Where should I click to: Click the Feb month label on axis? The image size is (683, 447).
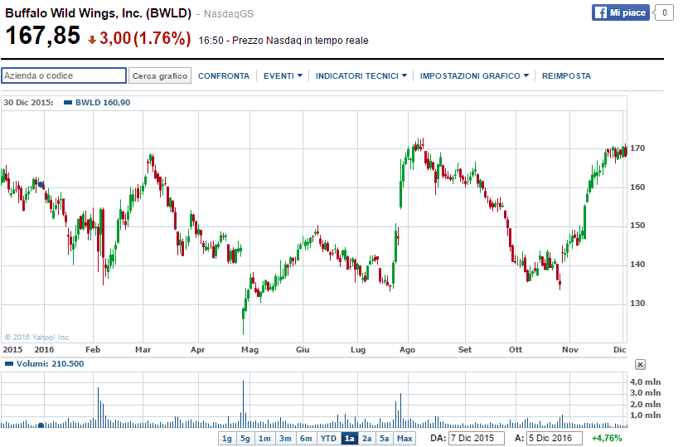pos(93,349)
